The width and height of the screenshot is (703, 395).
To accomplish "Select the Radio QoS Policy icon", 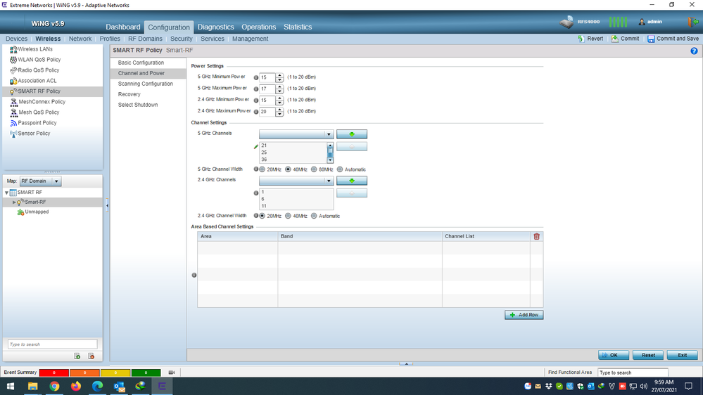I will [x=13, y=70].
